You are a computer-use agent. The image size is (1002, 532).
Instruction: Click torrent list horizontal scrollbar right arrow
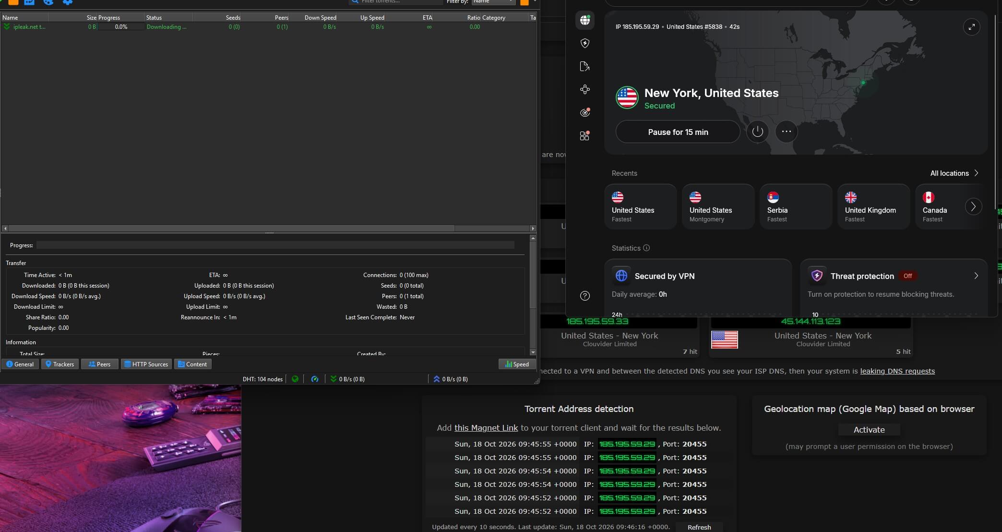coord(533,229)
